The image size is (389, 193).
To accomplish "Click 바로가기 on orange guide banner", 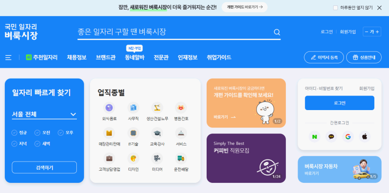I will tap(225, 117).
